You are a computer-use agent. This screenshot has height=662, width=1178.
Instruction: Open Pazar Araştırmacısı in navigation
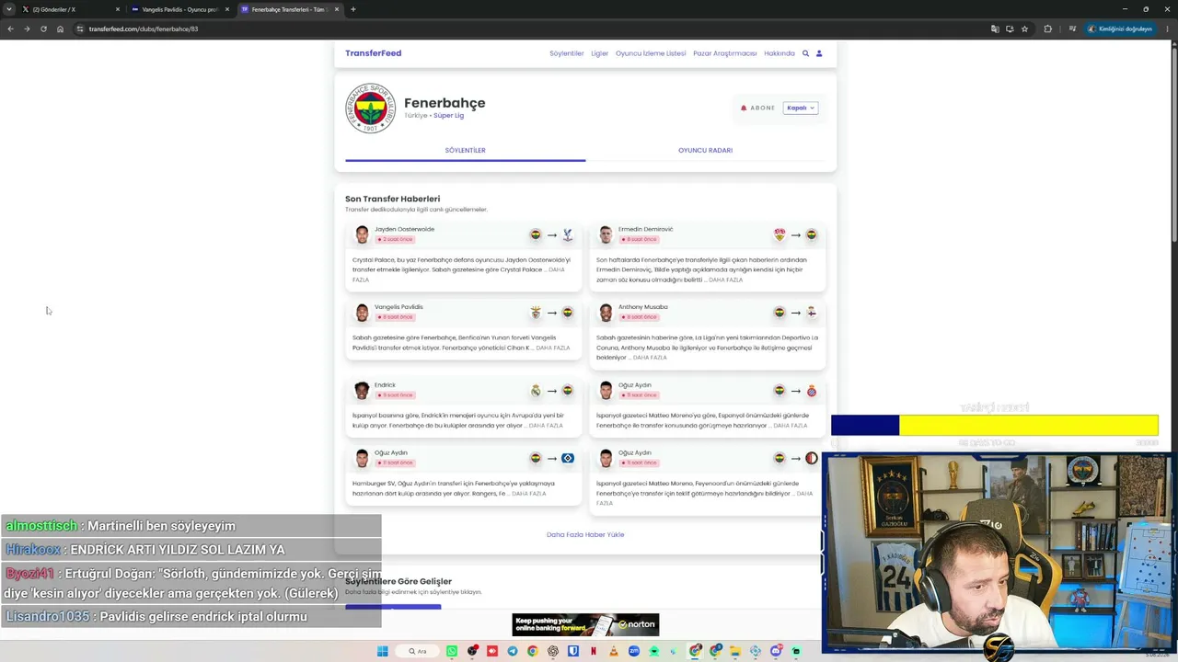pos(725,53)
